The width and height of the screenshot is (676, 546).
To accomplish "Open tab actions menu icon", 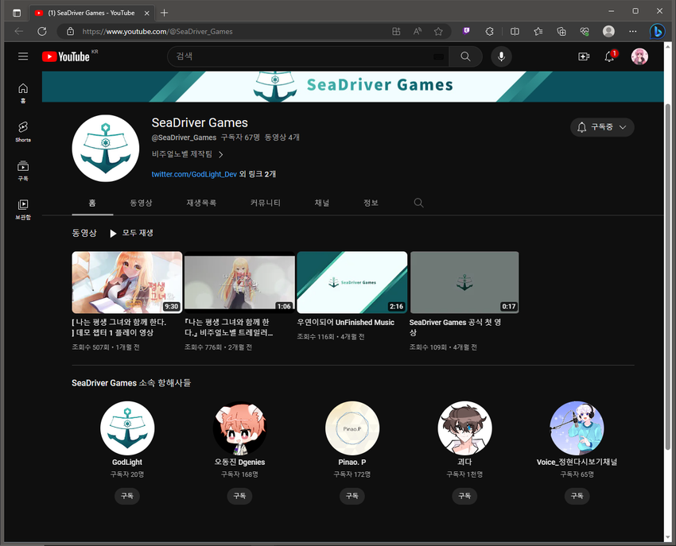I will pos(17,13).
